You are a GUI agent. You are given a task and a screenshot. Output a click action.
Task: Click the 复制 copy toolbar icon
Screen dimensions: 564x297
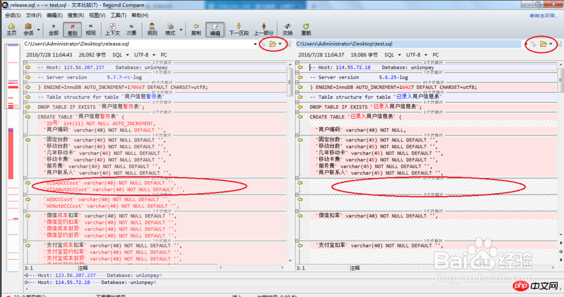[196, 29]
